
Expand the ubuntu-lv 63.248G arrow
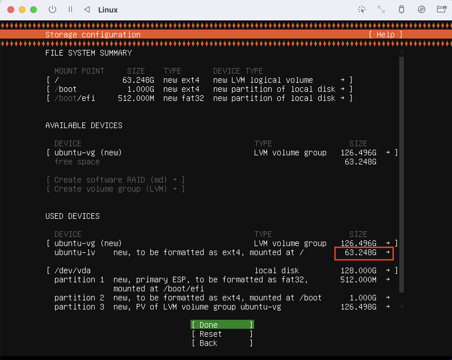pyautogui.click(x=388, y=252)
